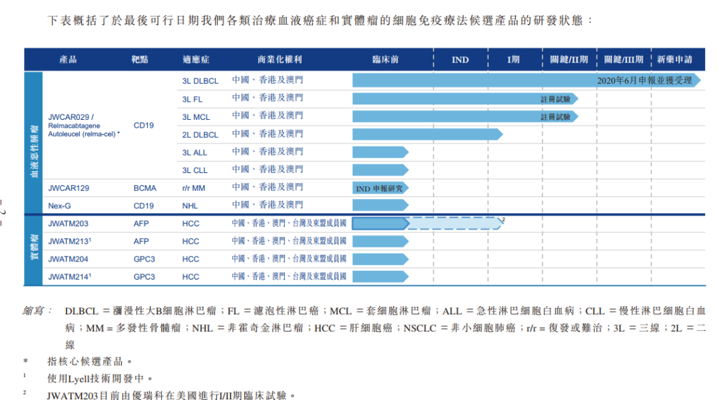719x400 pixels.
Task: Select the 臨床前 column header
Action: (x=385, y=59)
